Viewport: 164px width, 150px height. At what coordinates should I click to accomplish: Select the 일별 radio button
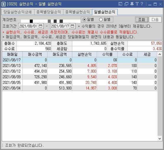point(84,20)
